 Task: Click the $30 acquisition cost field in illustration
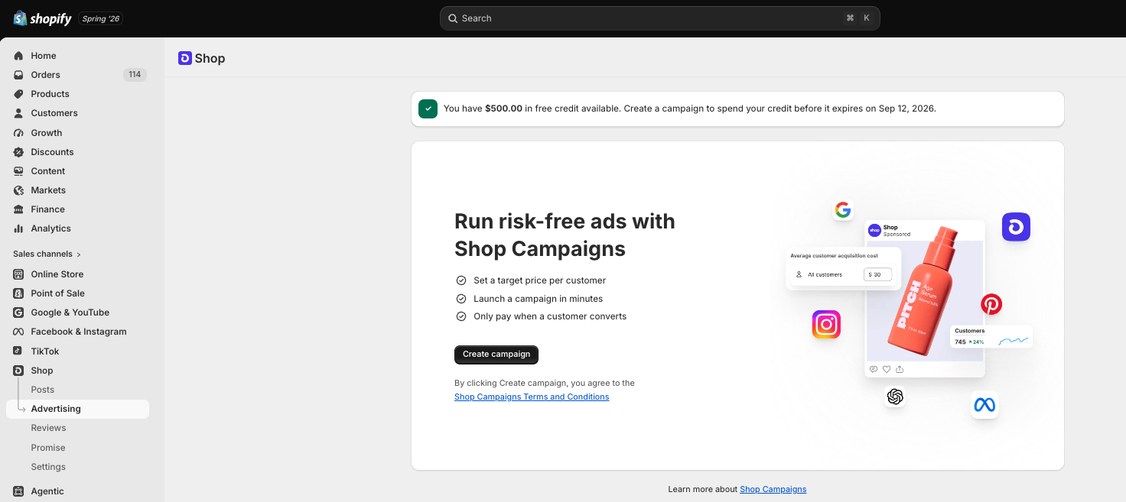[878, 274]
